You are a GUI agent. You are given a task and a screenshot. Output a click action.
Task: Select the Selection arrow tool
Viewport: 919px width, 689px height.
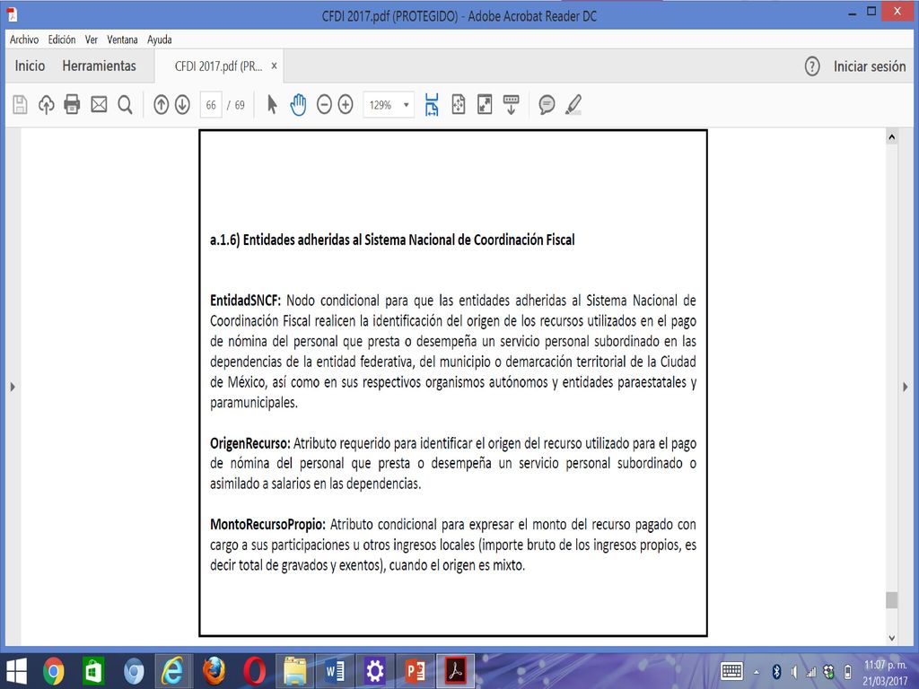pyautogui.click(x=272, y=105)
